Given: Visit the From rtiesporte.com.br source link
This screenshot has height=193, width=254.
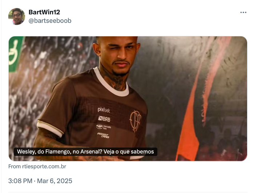Looking at the screenshot, I should tap(37, 166).
